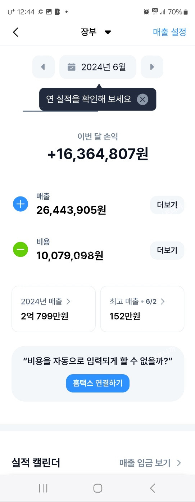The height and width of the screenshot is (502, 195).
Task: Open 매출 입금 보기 link
Action: [150, 463]
